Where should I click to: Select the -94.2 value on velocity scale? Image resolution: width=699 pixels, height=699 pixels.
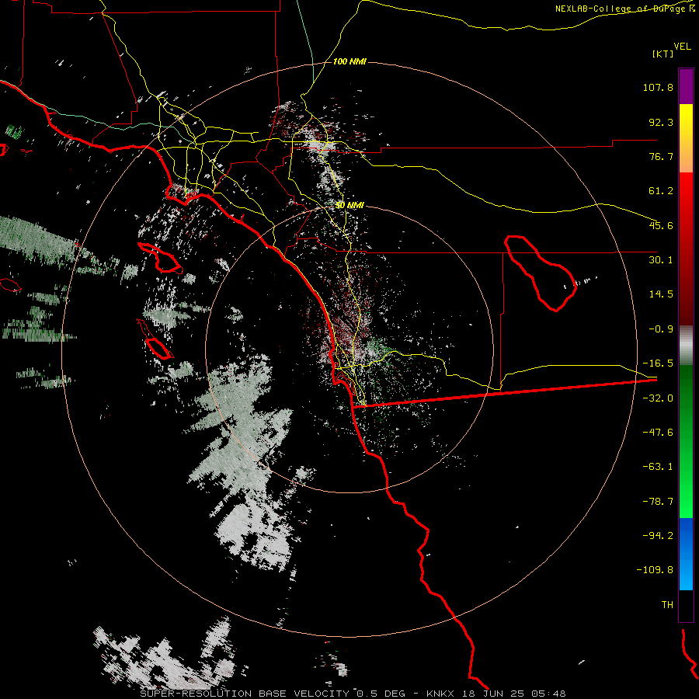click(x=658, y=536)
